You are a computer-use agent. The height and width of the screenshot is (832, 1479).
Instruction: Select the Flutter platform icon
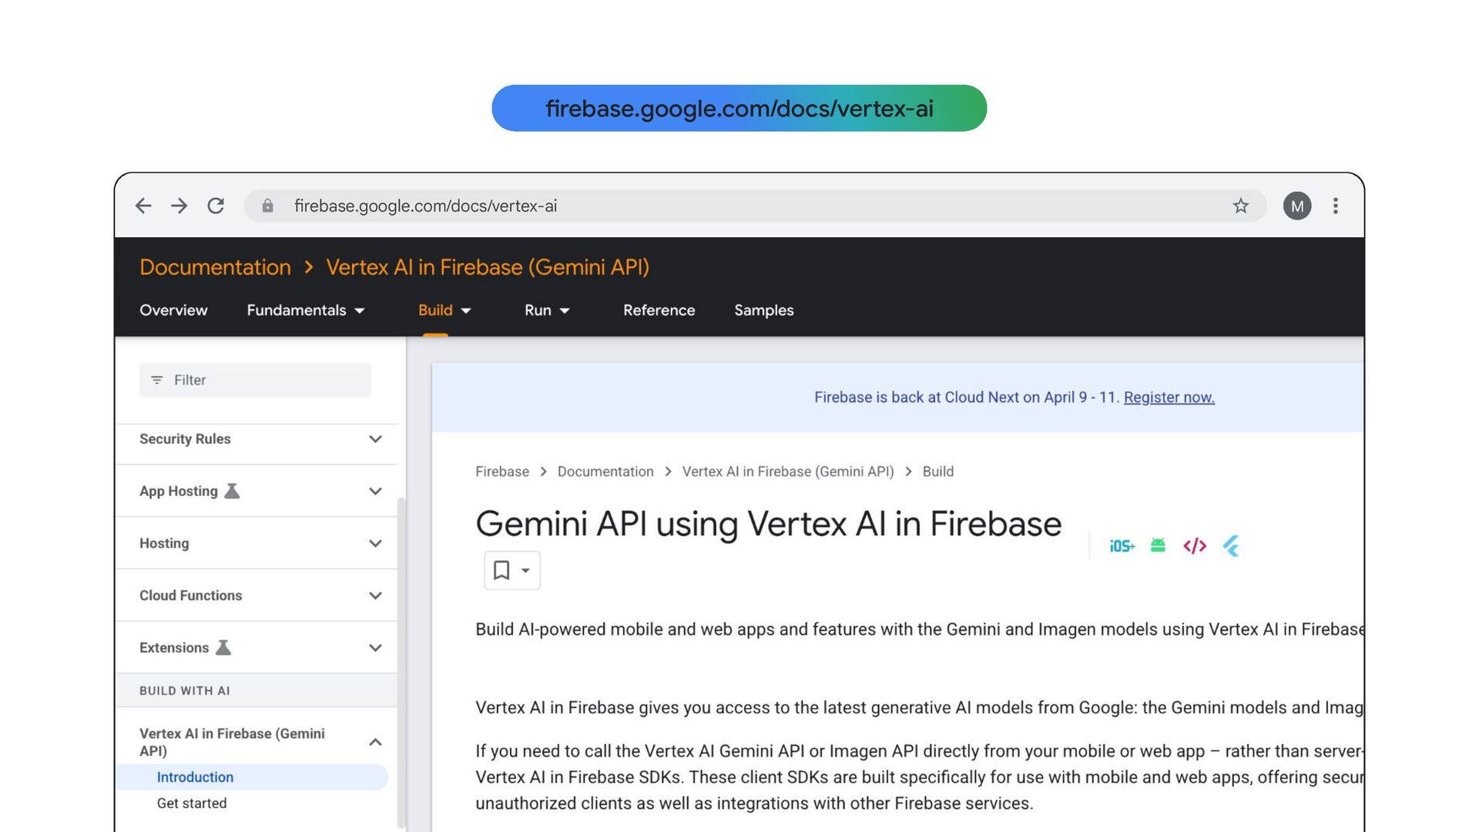point(1231,546)
